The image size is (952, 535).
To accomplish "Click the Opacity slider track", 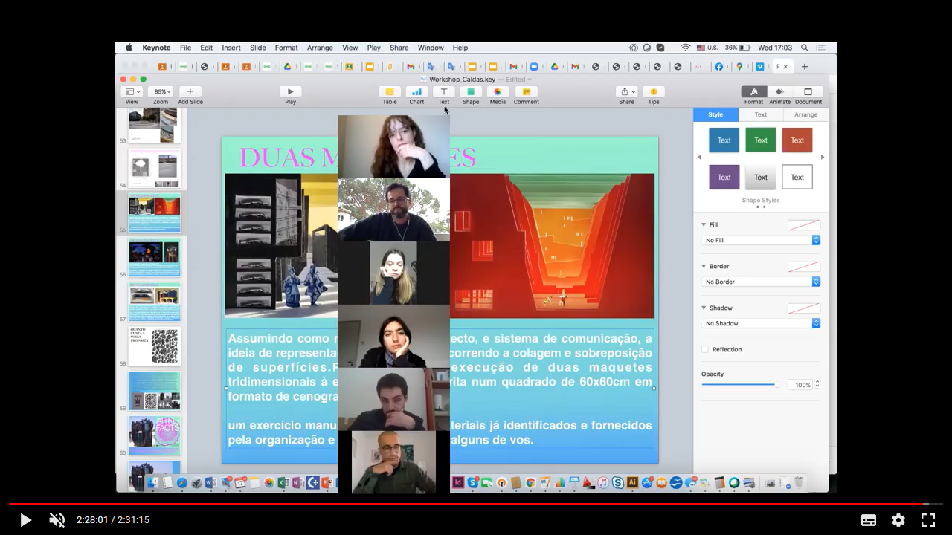I will click(740, 385).
